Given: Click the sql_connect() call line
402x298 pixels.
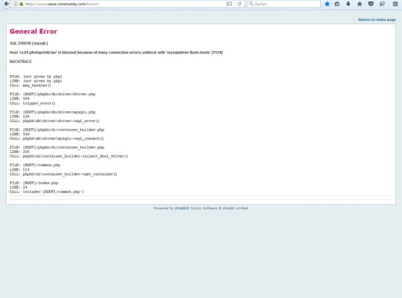Looking at the screenshot, I should [57, 138].
